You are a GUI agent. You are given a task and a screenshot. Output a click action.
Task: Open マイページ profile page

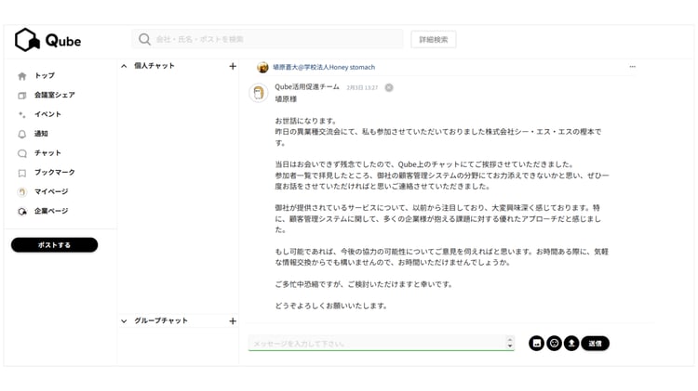click(50, 192)
